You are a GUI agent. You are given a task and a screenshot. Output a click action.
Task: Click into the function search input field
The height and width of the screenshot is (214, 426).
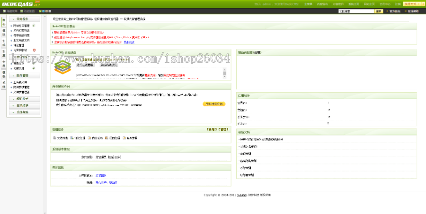point(356,11)
